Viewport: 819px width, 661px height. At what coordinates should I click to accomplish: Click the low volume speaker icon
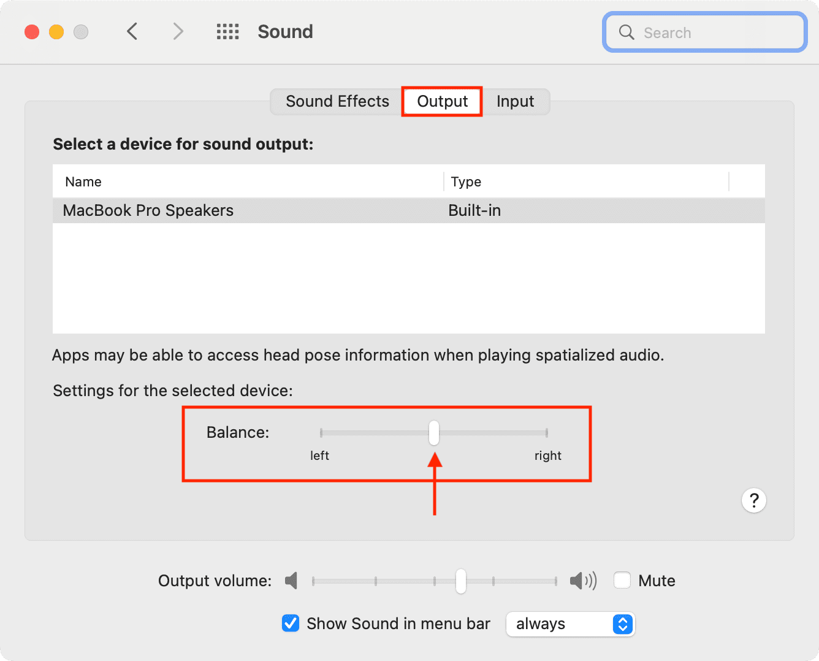pos(292,580)
